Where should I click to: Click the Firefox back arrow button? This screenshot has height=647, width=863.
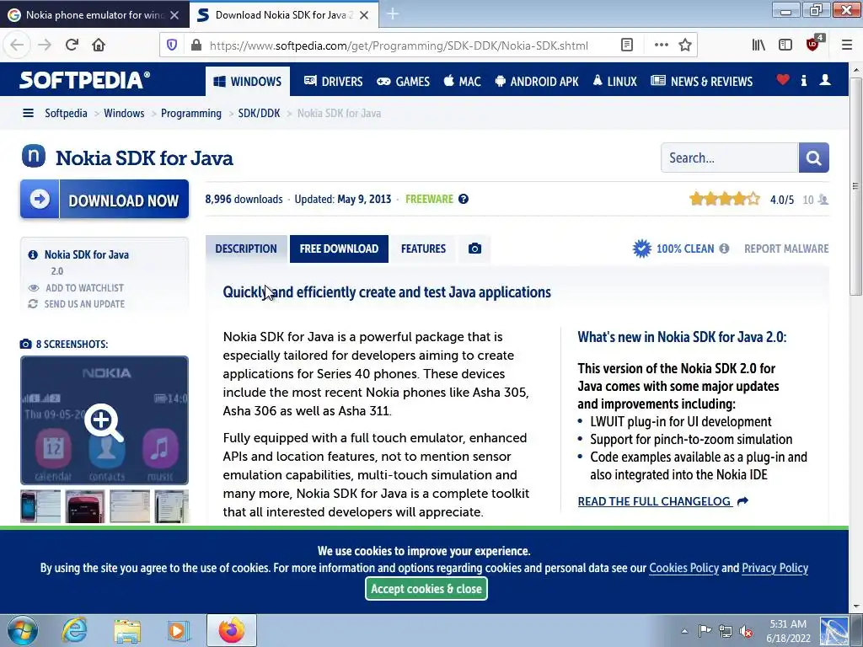pyautogui.click(x=17, y=45)
